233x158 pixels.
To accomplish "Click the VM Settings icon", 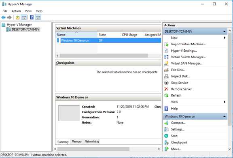I will 166,129.
